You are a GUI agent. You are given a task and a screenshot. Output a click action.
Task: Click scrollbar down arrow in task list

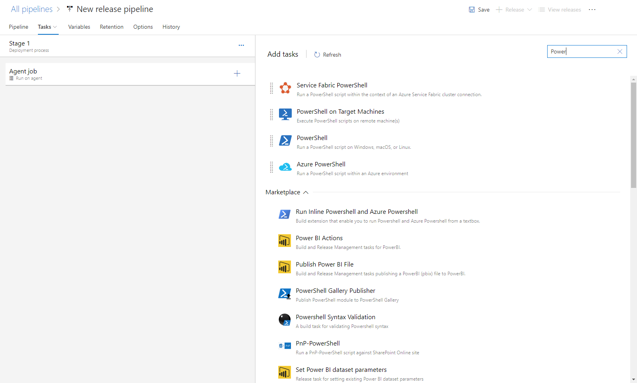[x=633, y=379]
